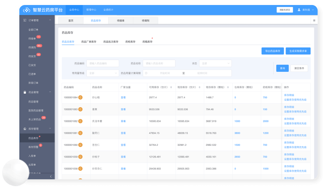Open the 待接单 page tab

coord(121,20)
